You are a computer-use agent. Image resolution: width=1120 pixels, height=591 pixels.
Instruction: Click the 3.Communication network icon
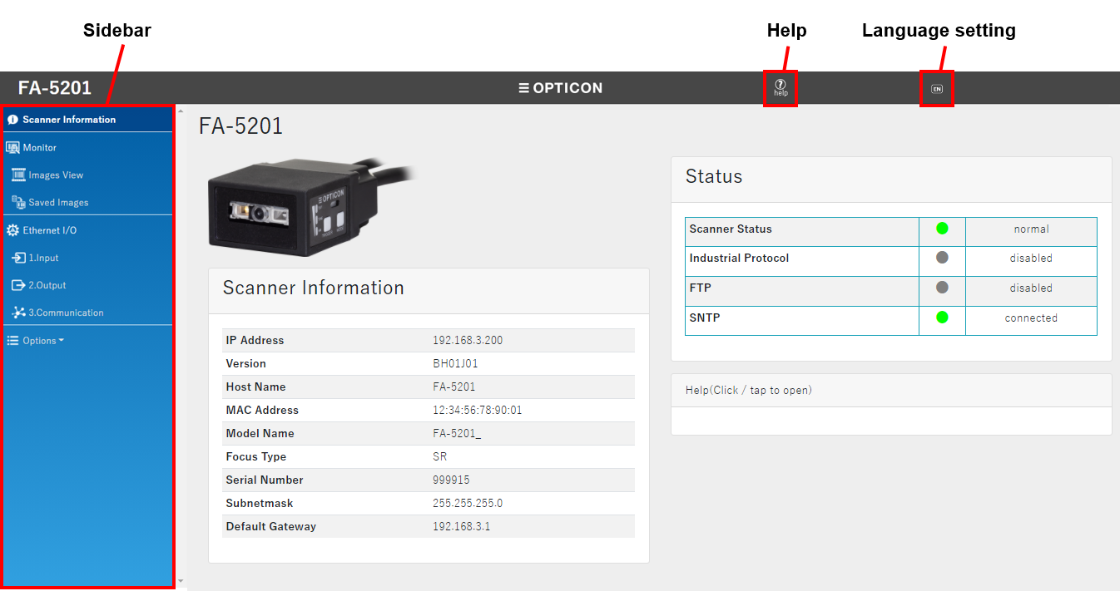pyautogui.click(x=18, y=313)
